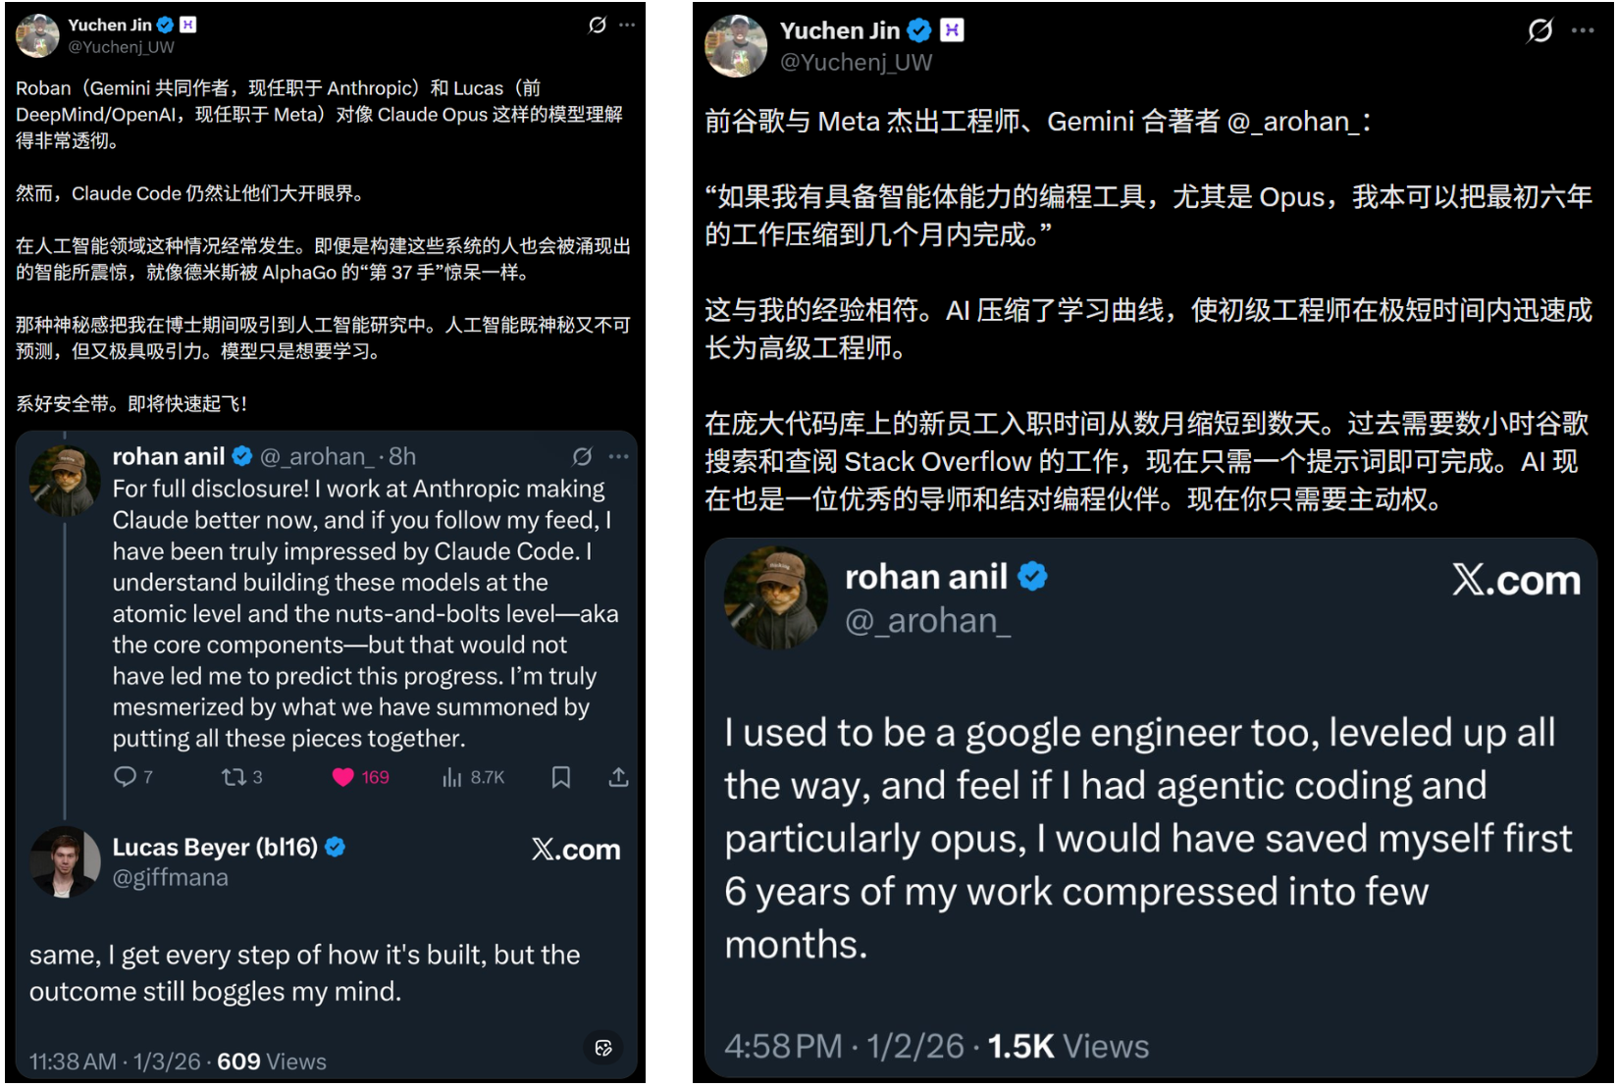Bookmark rohan anil's tweet

point(561,776)
